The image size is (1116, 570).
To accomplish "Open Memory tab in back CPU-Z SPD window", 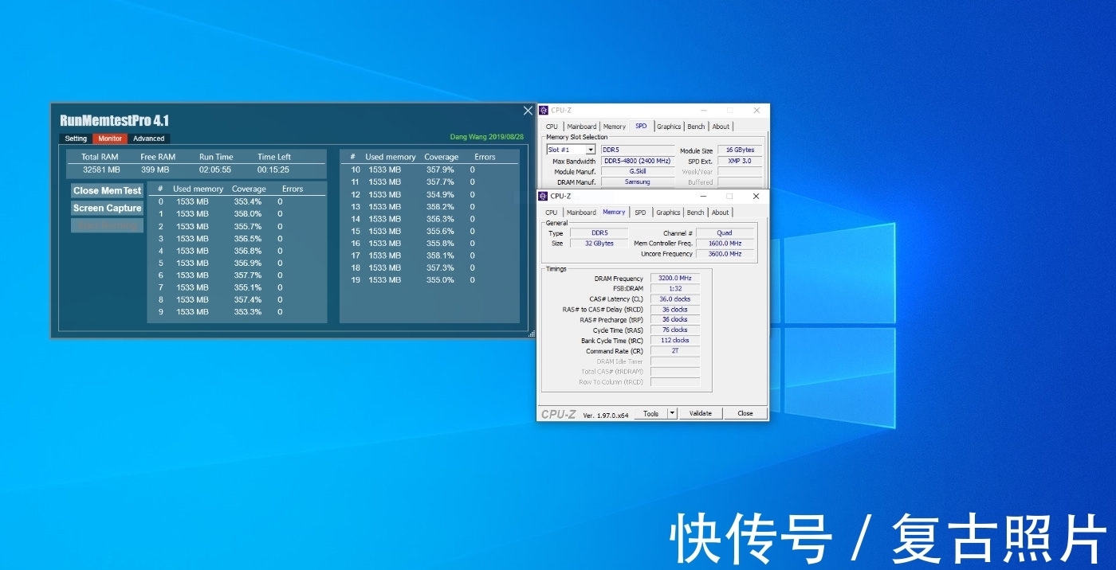I will coord(615,127).
